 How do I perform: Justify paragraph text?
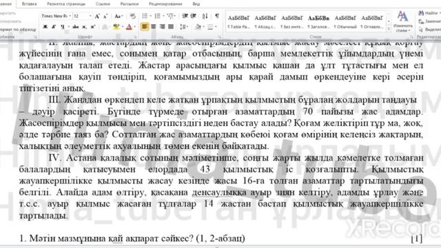(x=171, y=27)
